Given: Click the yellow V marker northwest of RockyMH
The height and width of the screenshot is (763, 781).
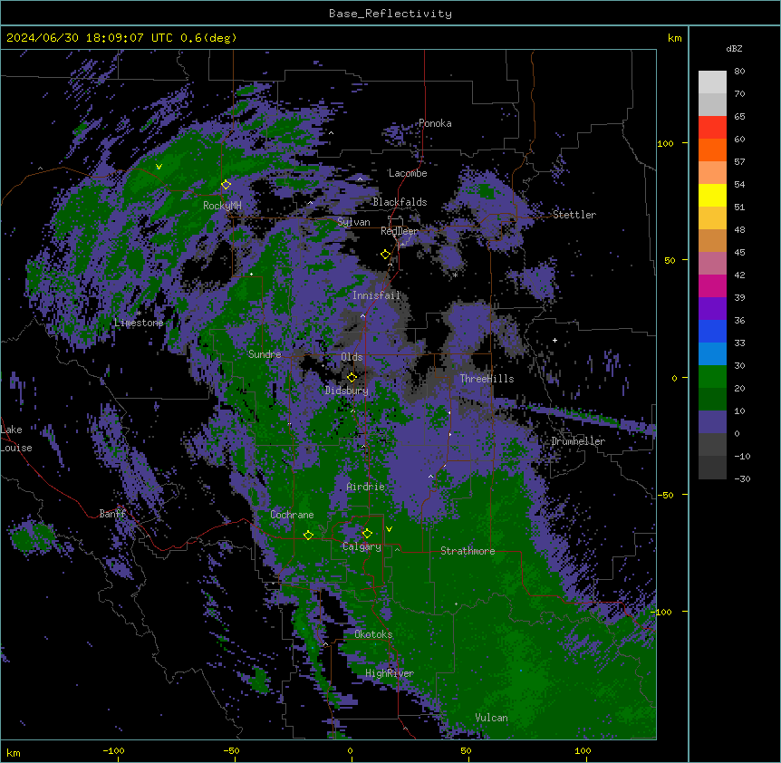Looking at the screenshot, I should 159,167.
